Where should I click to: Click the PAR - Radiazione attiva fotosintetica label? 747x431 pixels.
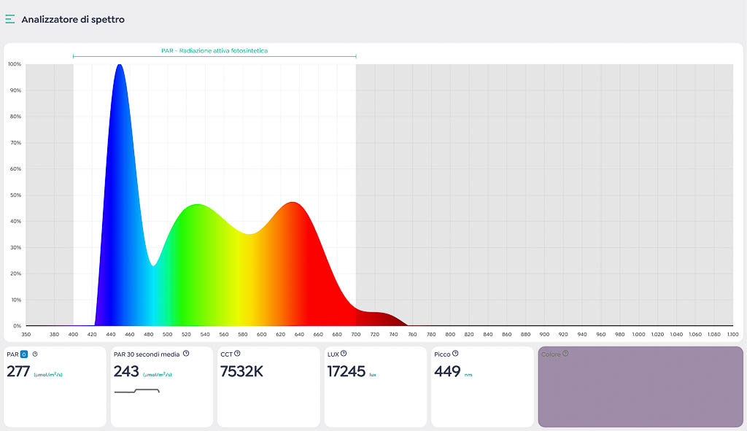pyautogui.click(x=214, y=51)
